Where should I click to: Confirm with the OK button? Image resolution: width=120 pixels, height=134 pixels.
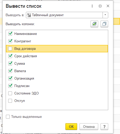coord(71,127)
